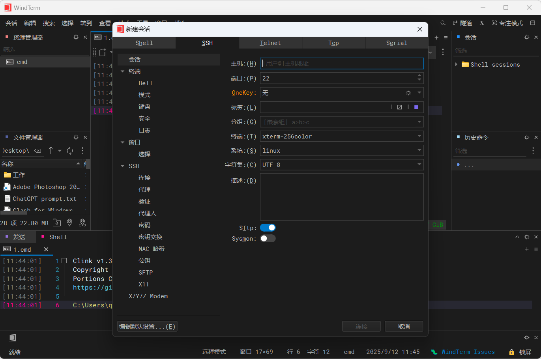Close the 资源管理器 panel

pyautogui.click(x=85, y=37)
